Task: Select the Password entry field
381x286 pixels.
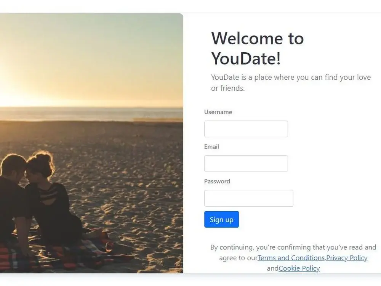Action: (x=248, y=198)
